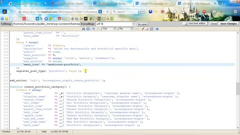
Task: Open the address bar history dropdown arrow
Action: 104,12
